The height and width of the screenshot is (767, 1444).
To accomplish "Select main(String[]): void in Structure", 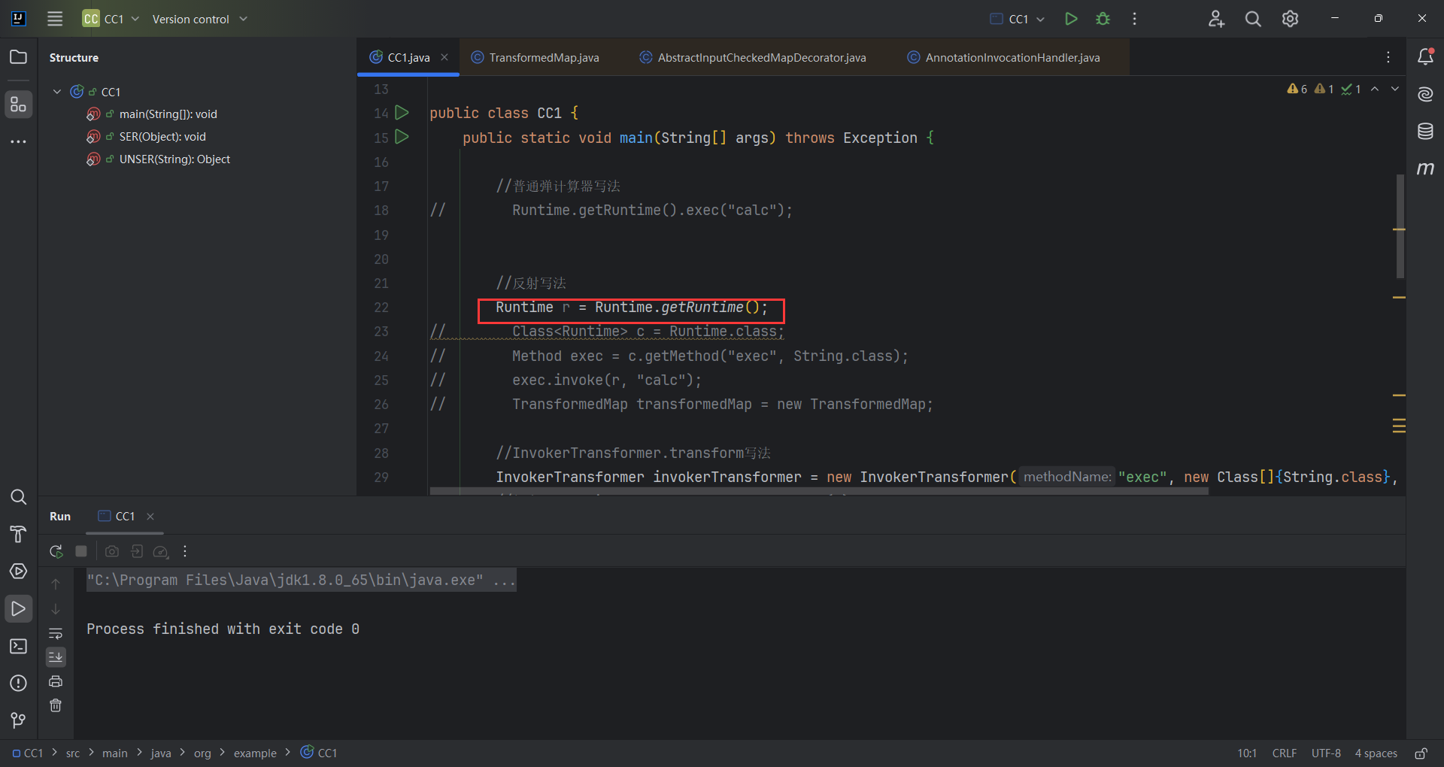I will (x=168, y=114).
